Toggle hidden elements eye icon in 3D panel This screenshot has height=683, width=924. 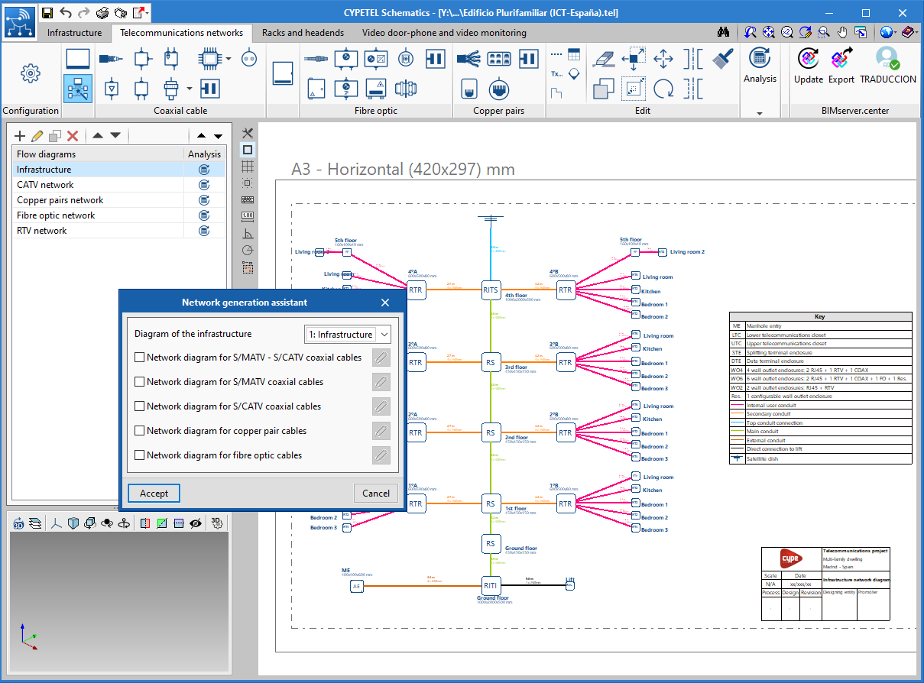[196, 523]
